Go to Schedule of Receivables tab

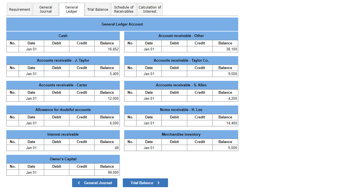(124, 9)
